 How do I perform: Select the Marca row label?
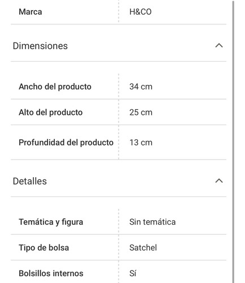coord(31,12)
